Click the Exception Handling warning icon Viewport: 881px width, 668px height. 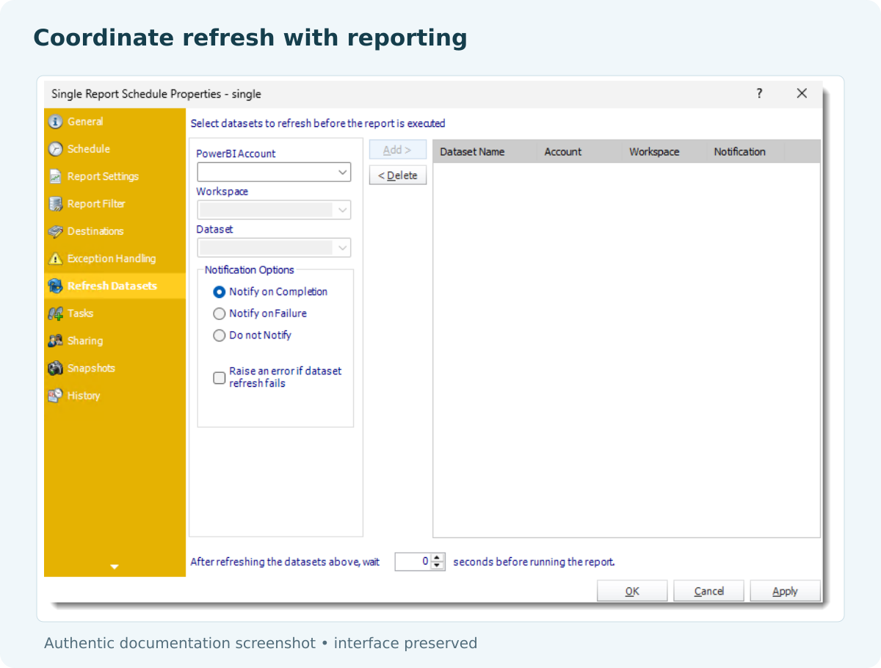coord(55,258)
